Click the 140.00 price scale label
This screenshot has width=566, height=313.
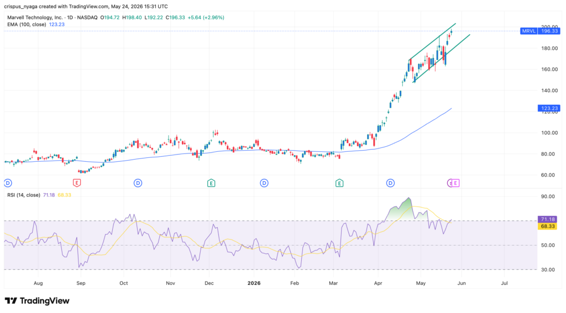(550, 91)
